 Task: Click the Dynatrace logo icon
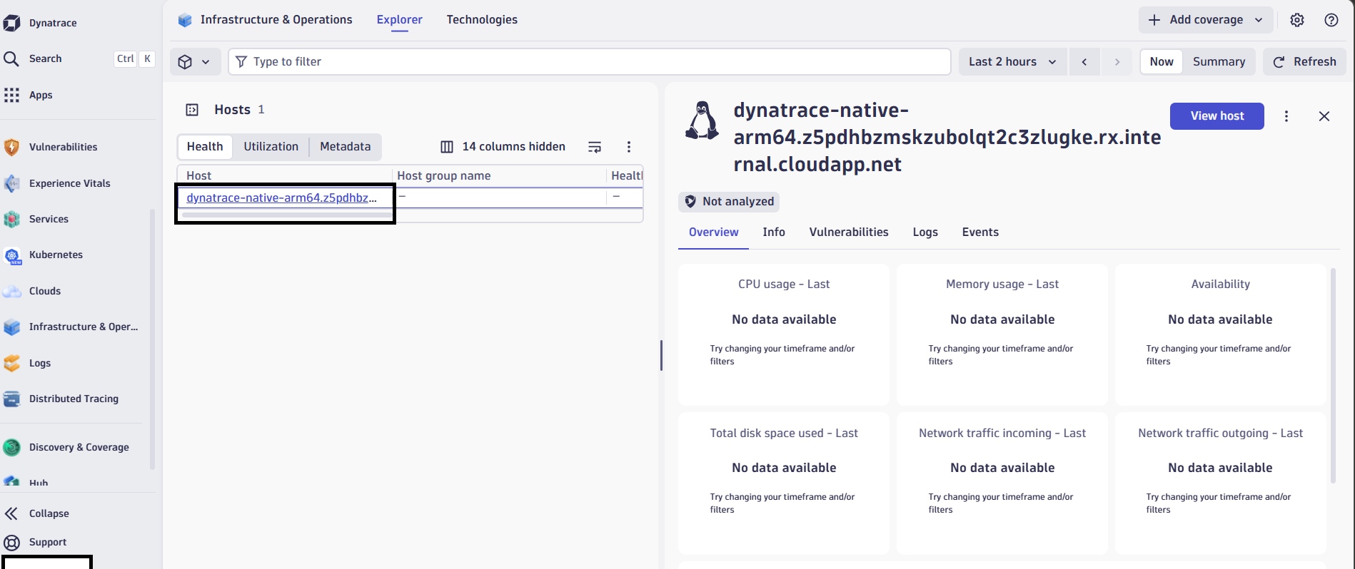tap(11, 23)
